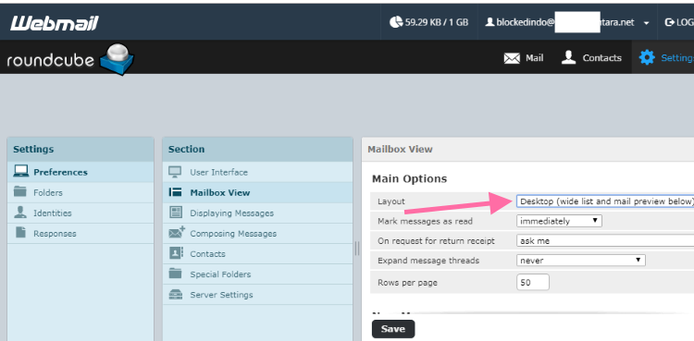Open the return receipt request dropdown
The image size is (694, 341).
coord(605,240)
